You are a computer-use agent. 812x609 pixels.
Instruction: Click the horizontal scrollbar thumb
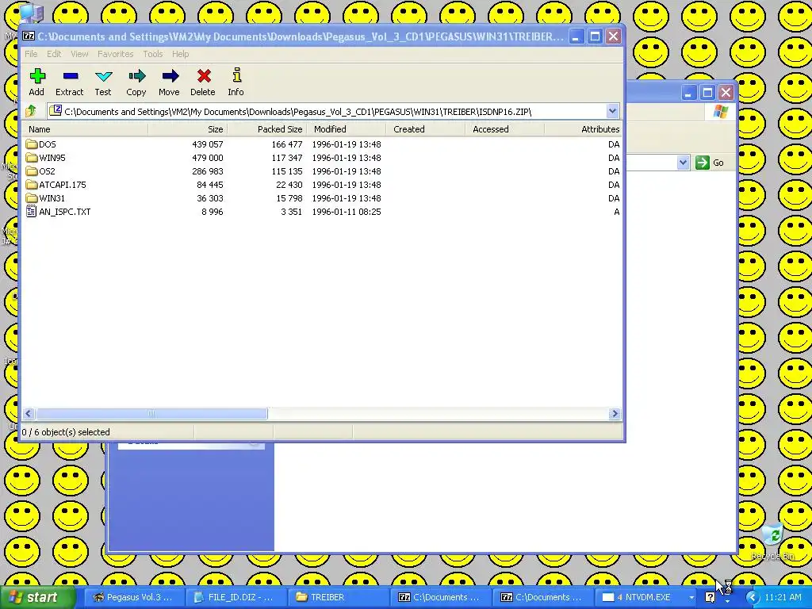pyautogui.click(x=151, y=413)
